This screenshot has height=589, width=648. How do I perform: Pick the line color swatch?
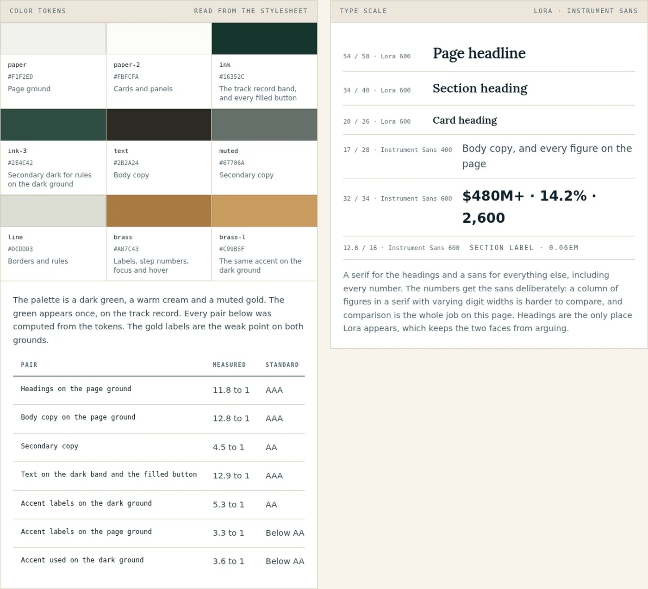point(53,211)
